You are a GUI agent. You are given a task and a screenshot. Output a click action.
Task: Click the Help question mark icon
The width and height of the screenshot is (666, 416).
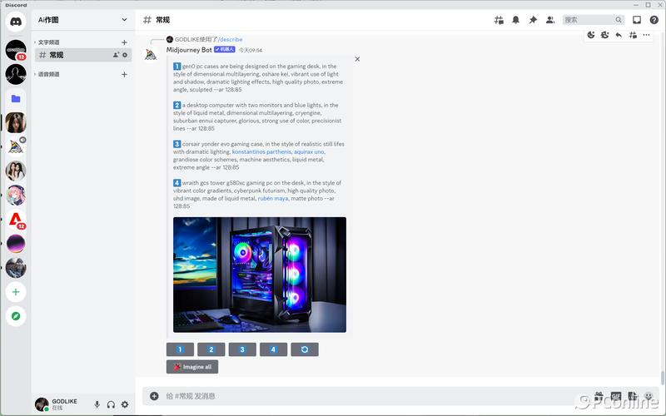[x=654, y=20]
